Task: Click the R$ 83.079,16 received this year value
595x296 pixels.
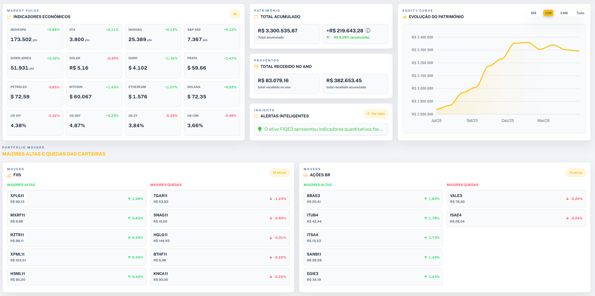Action: [x=273, y=81]
